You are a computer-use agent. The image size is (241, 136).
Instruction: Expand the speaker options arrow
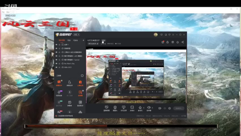[x=152, y=108]
